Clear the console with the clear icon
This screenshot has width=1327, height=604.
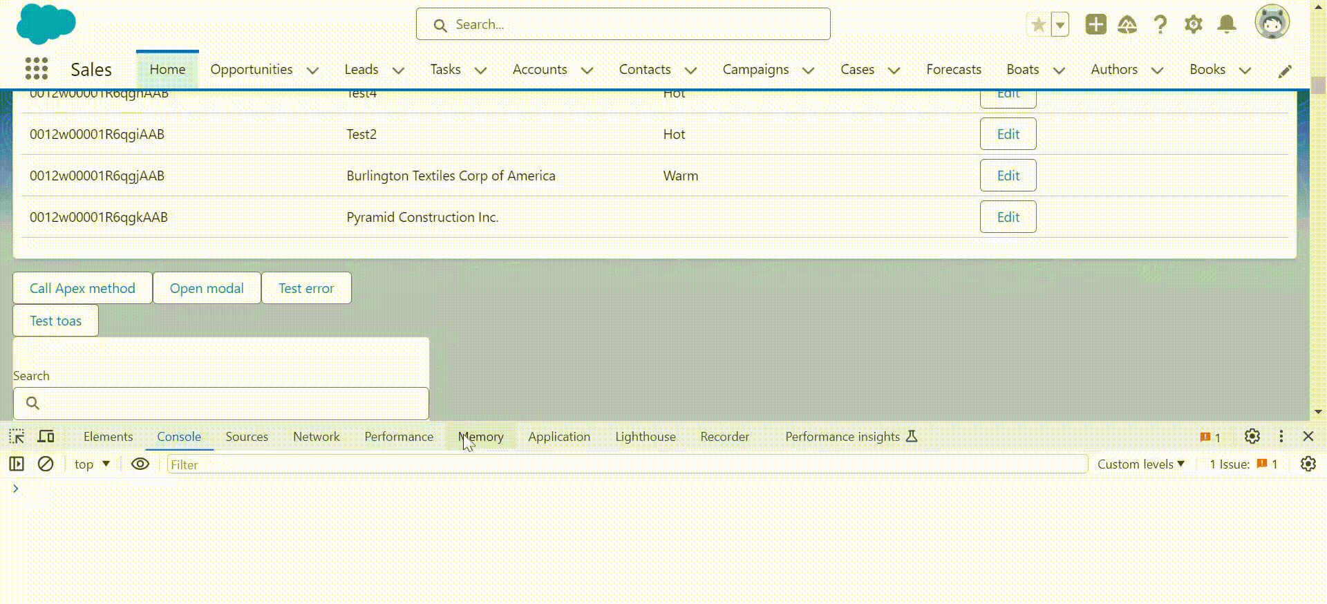(46, 464)
